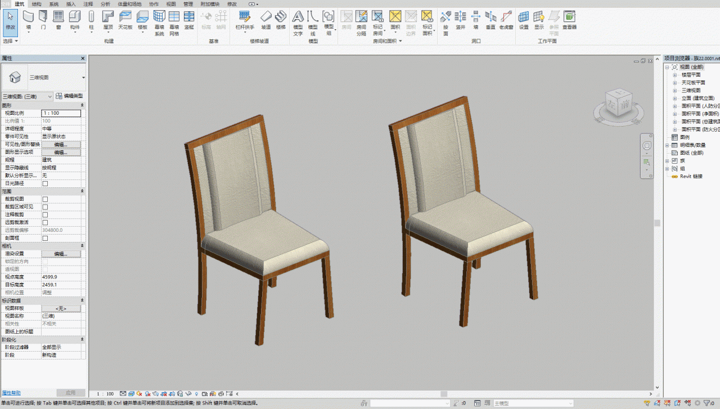The height and width of the screenshot is (409, 720).
Task: Click the <无> 视图样板 button
Action: point(61,308)
